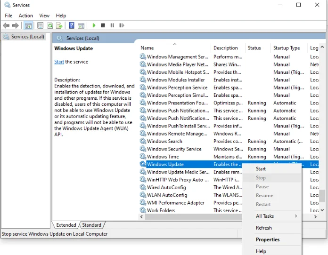328x255 pixels.
Task: Click gear icon of Windows Search service
Action: click(143, 141)
